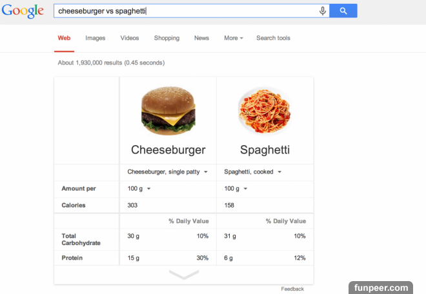
Task: Open cheeseburger 100 g amount dropdown
Action: tap(139, 189)
